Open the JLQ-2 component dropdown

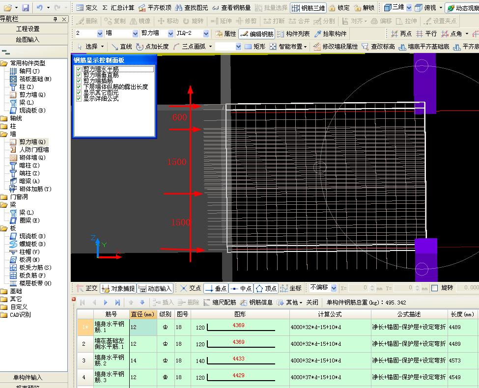click(206, 34)
